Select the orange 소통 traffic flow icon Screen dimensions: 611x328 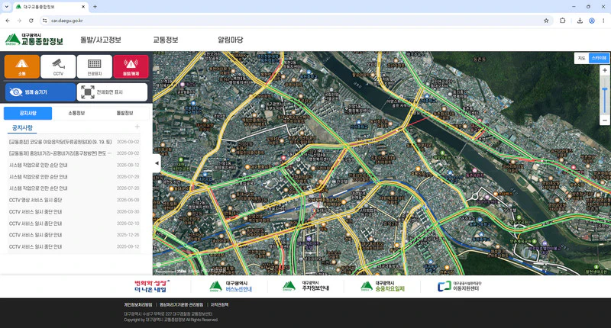coord(22,66)
